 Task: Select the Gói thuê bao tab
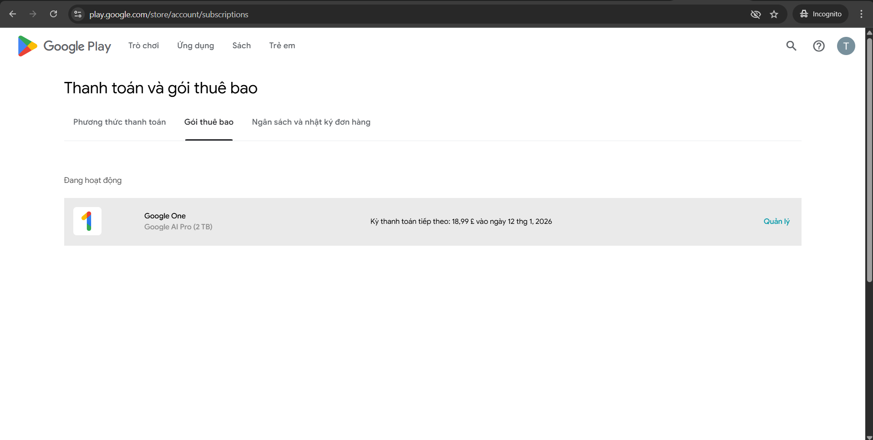[x=208, y=122]
